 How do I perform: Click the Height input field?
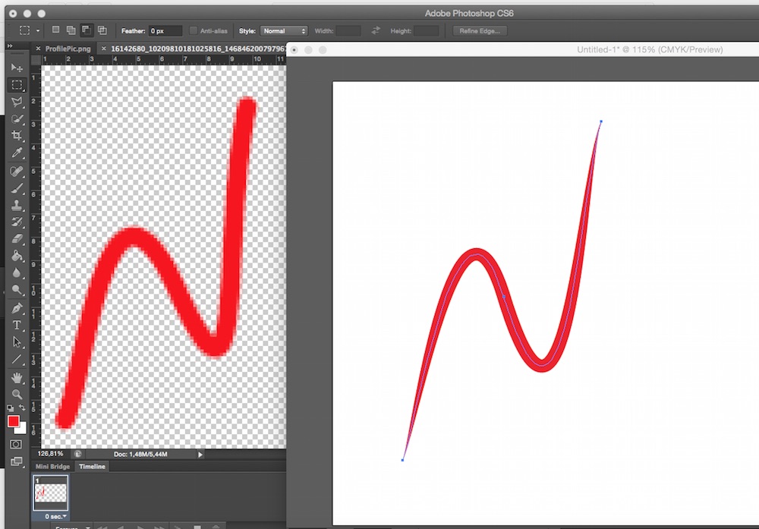427,31
